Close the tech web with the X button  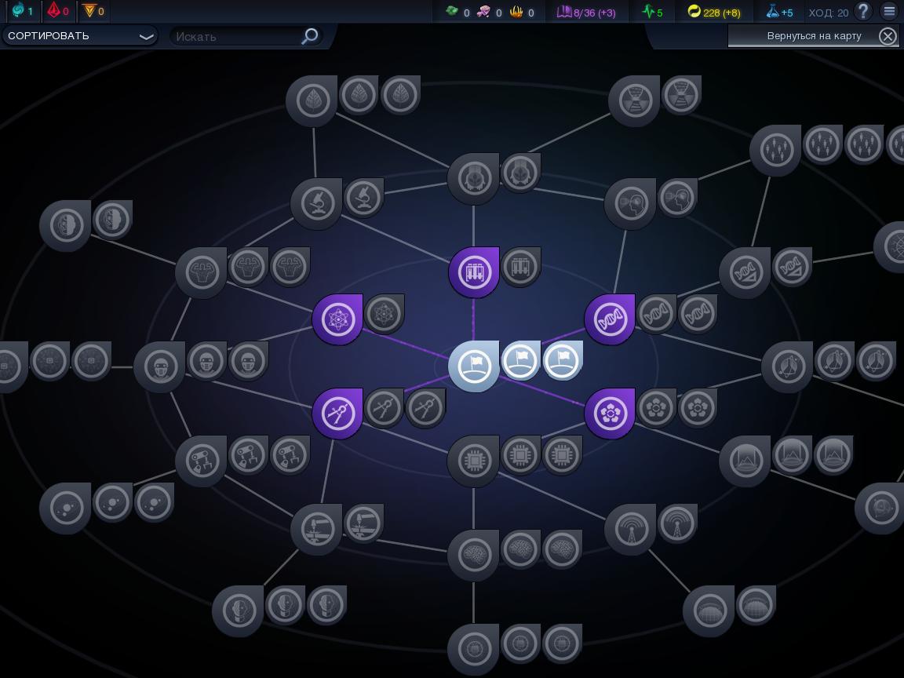(888, 36)
